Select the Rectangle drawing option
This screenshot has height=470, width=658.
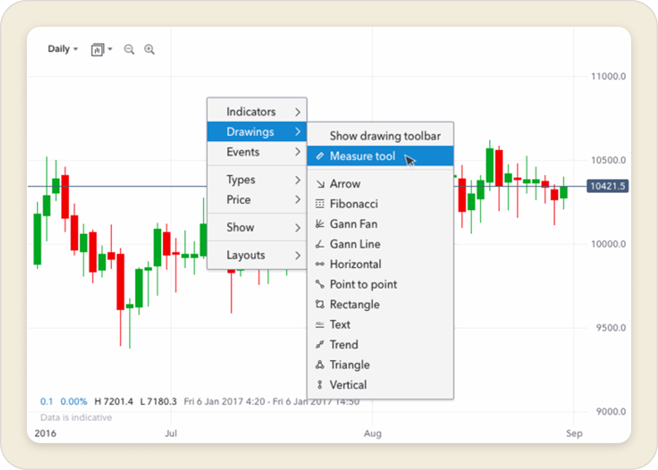(x=380, y=304)
